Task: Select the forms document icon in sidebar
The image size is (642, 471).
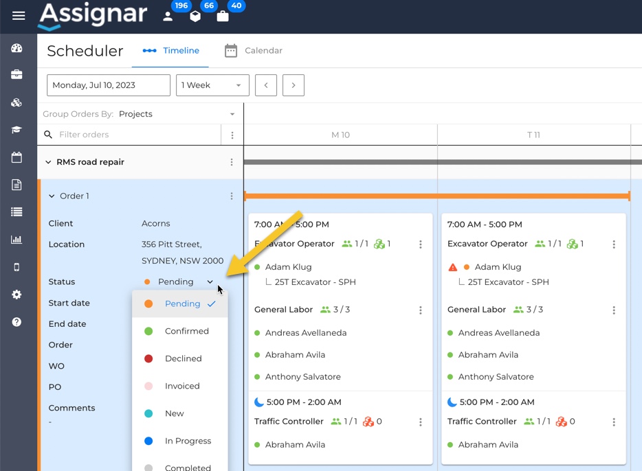Action: pos(16,183)
